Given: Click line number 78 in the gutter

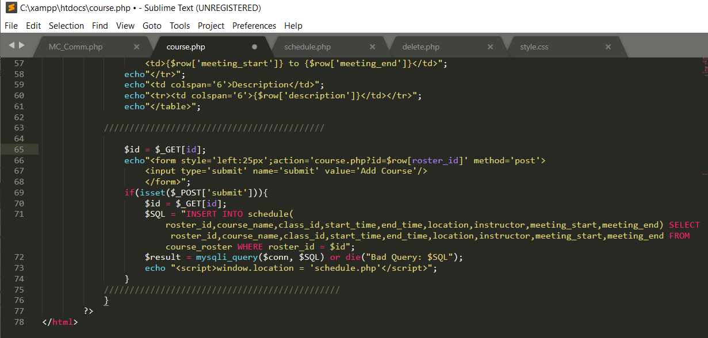Looking at the screenshot, I should tap(18, 322).
